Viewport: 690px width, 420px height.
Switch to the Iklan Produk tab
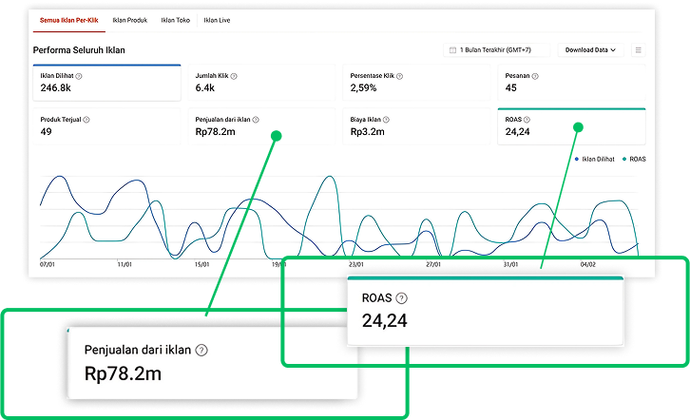(x=129, y=19)
